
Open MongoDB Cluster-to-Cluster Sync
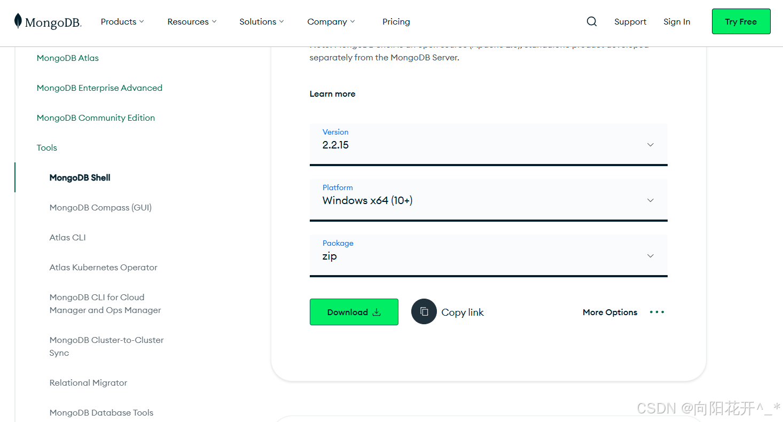pyautogui.click(x=107, y=346)
